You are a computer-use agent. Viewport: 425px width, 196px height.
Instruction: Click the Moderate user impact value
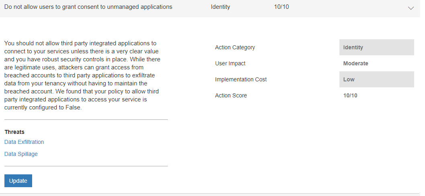[356, 63]
